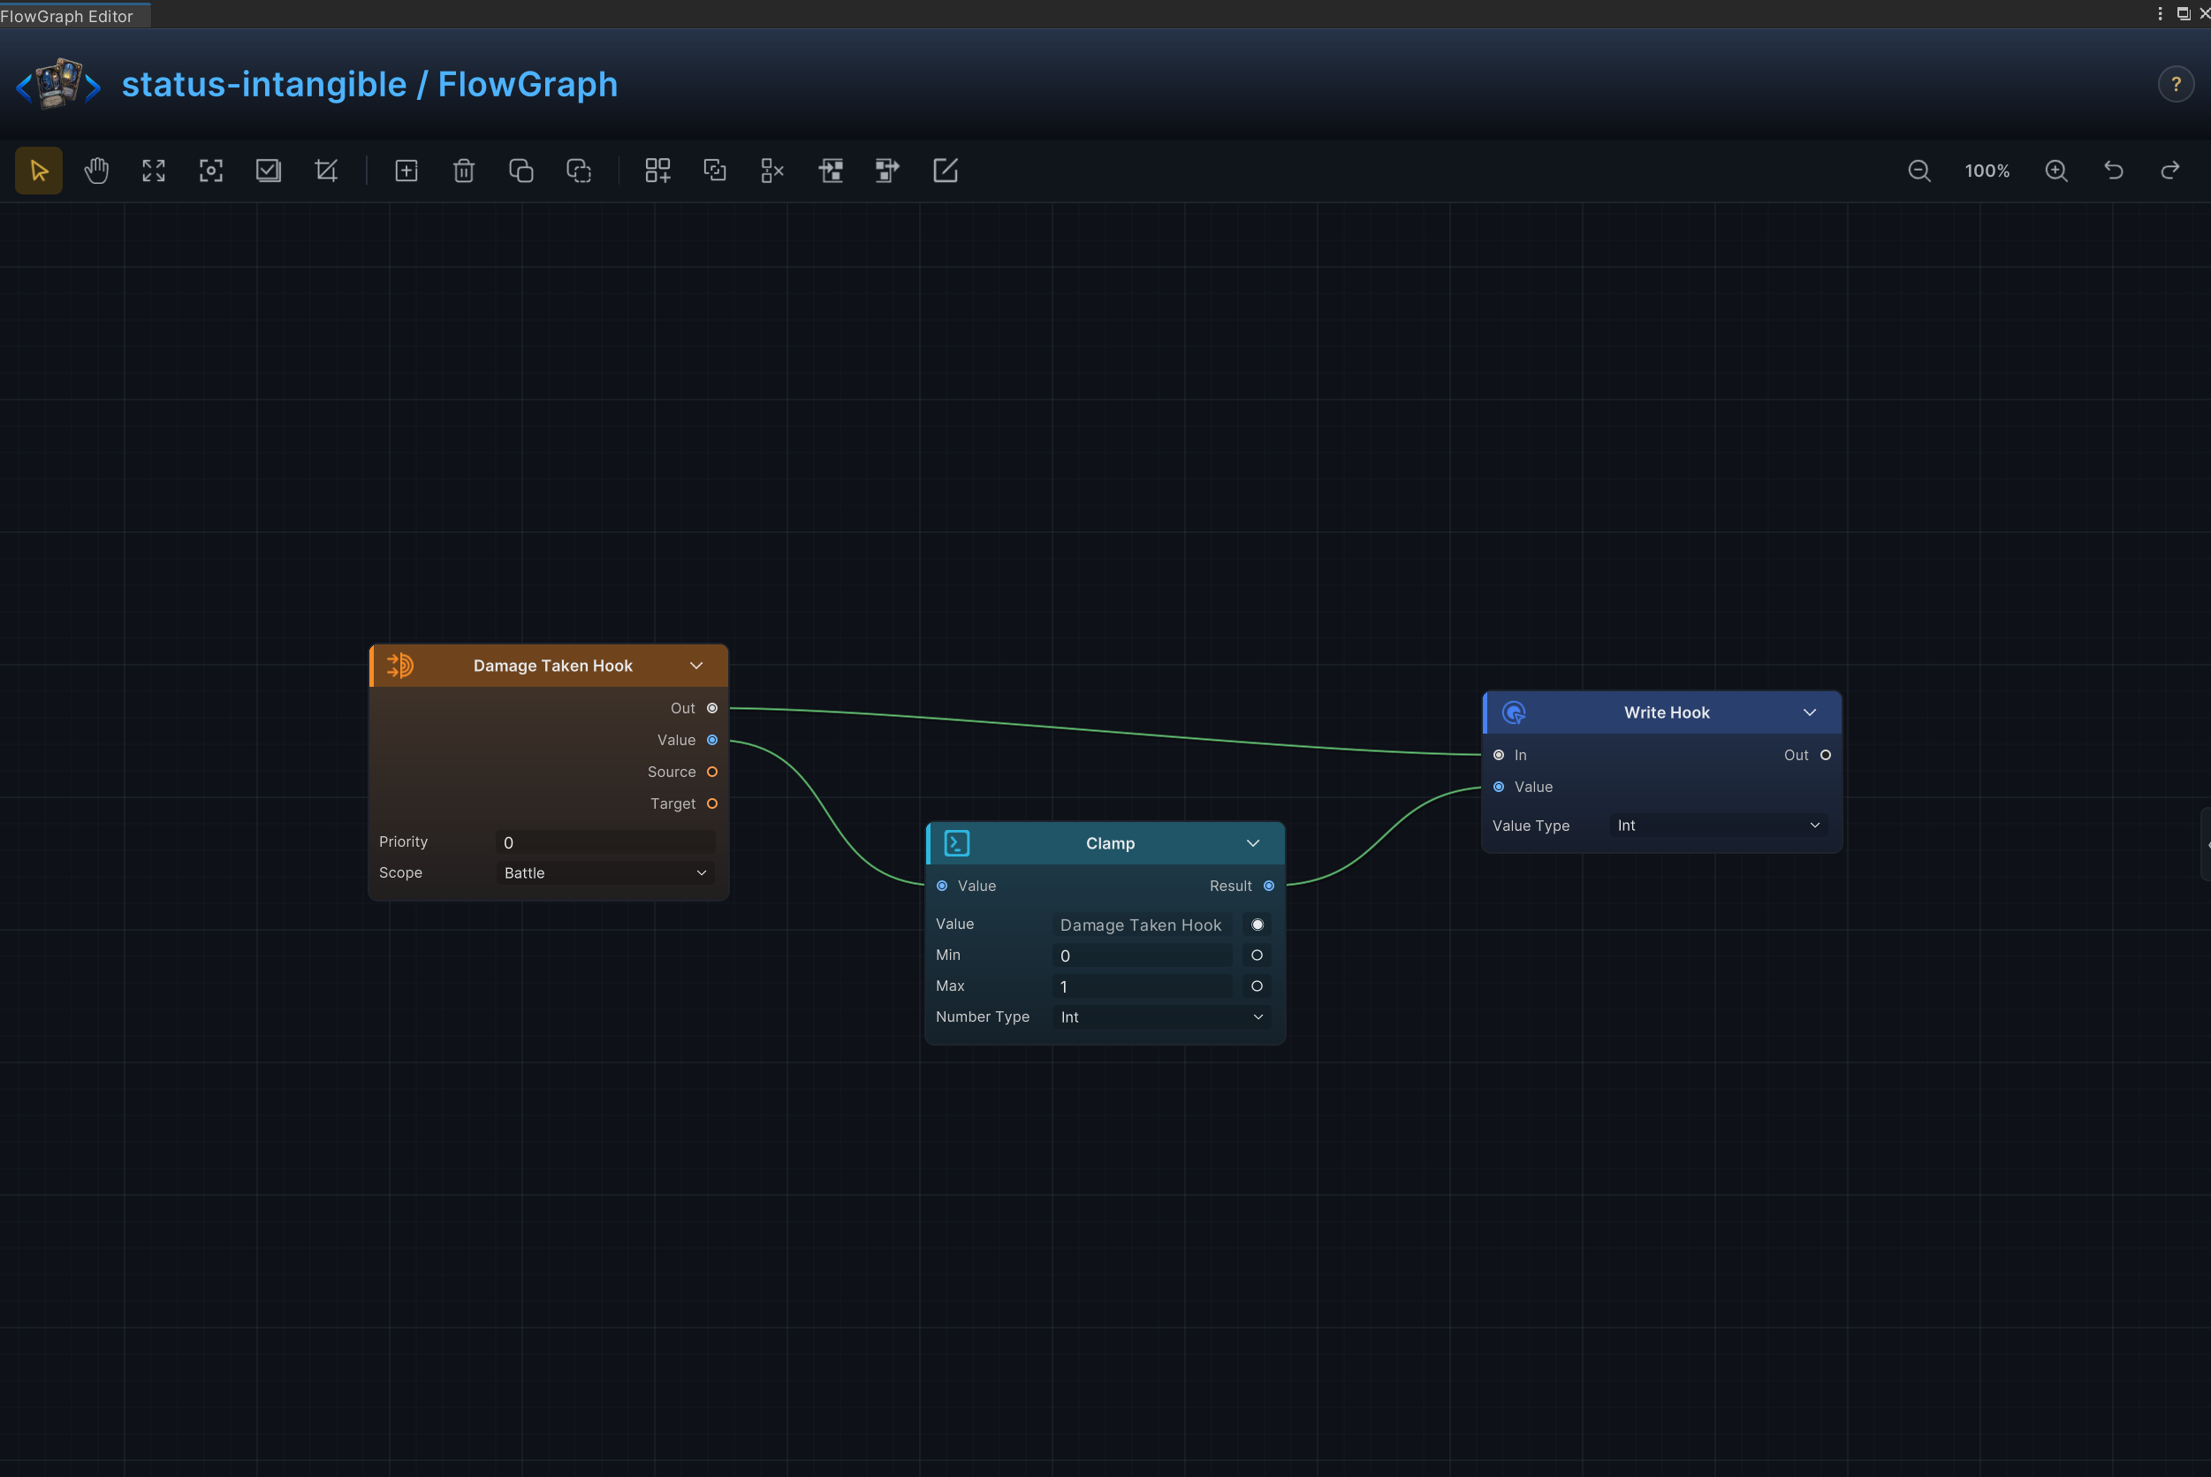Click the undo arrow icon

(x=2114, y=171)
